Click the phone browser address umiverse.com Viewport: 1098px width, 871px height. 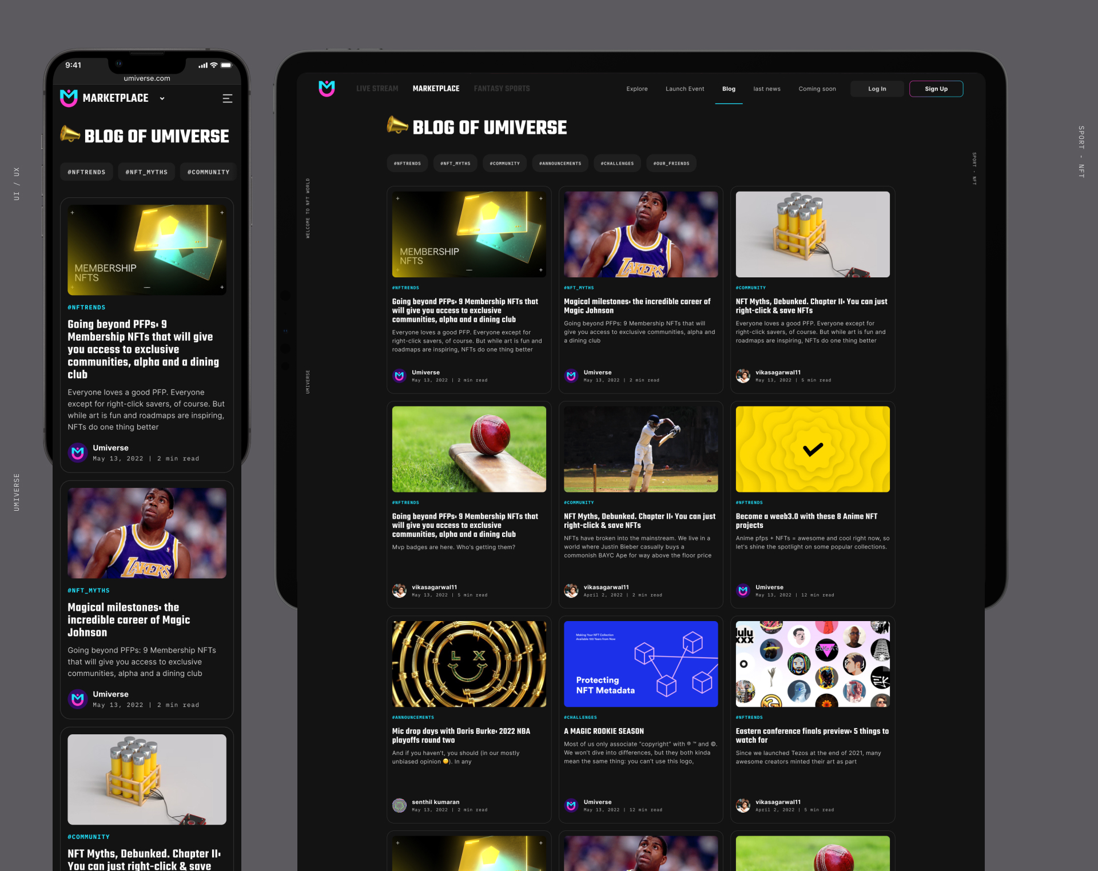pos(147,78)
